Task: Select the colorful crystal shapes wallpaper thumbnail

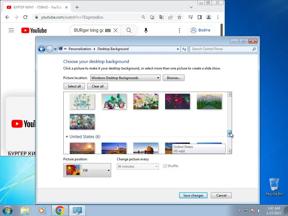Action: 114,101
